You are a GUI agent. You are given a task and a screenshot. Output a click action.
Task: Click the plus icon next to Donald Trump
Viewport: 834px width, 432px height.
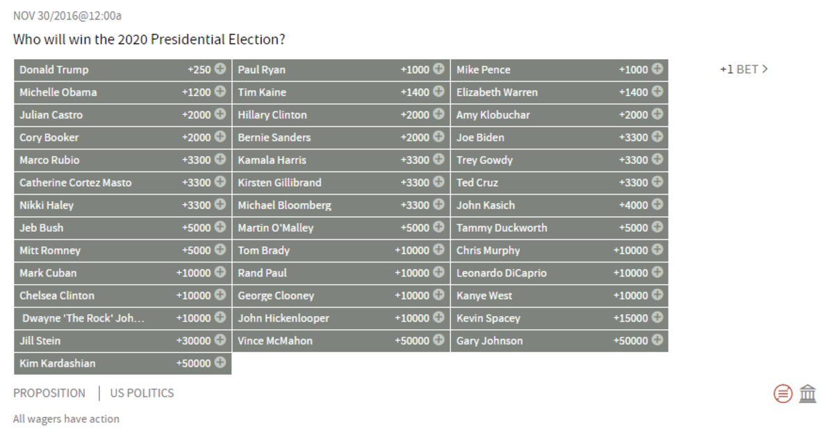(220, 69)
